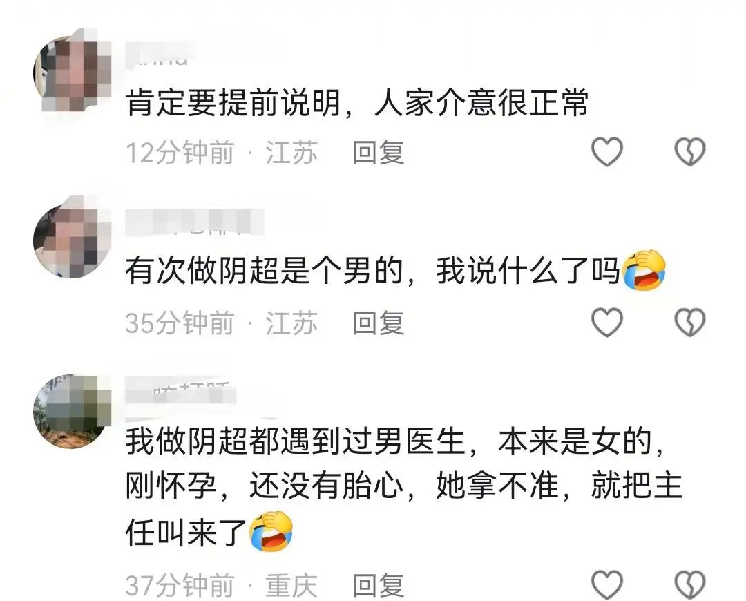This screenshot has width=746, height=601.
Task: Reply to the comment from 12分钟前
Action: [x=379, y=153]
